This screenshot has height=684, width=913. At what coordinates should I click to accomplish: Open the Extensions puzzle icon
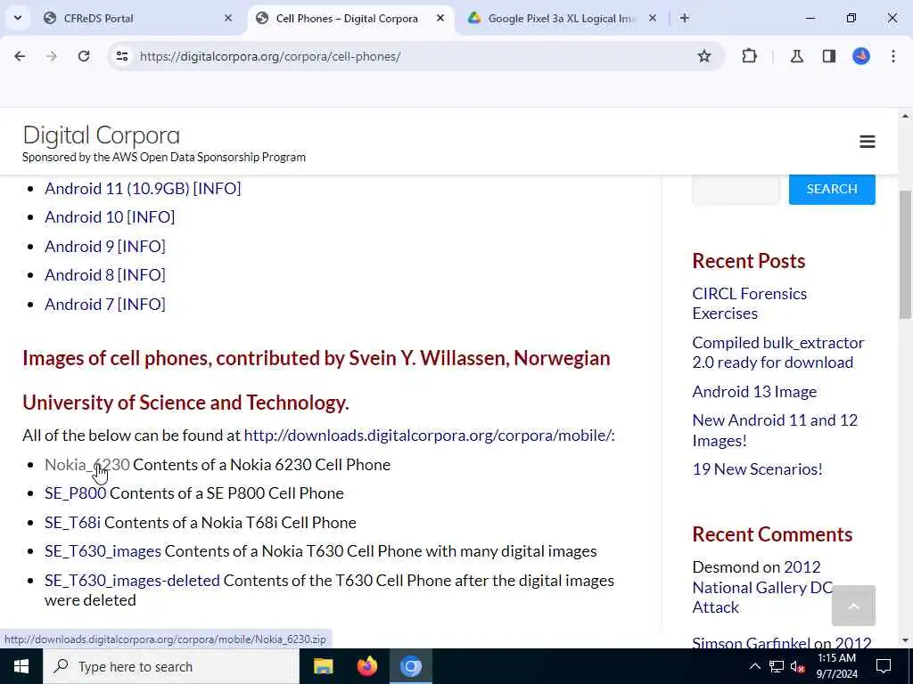(749, 56)
